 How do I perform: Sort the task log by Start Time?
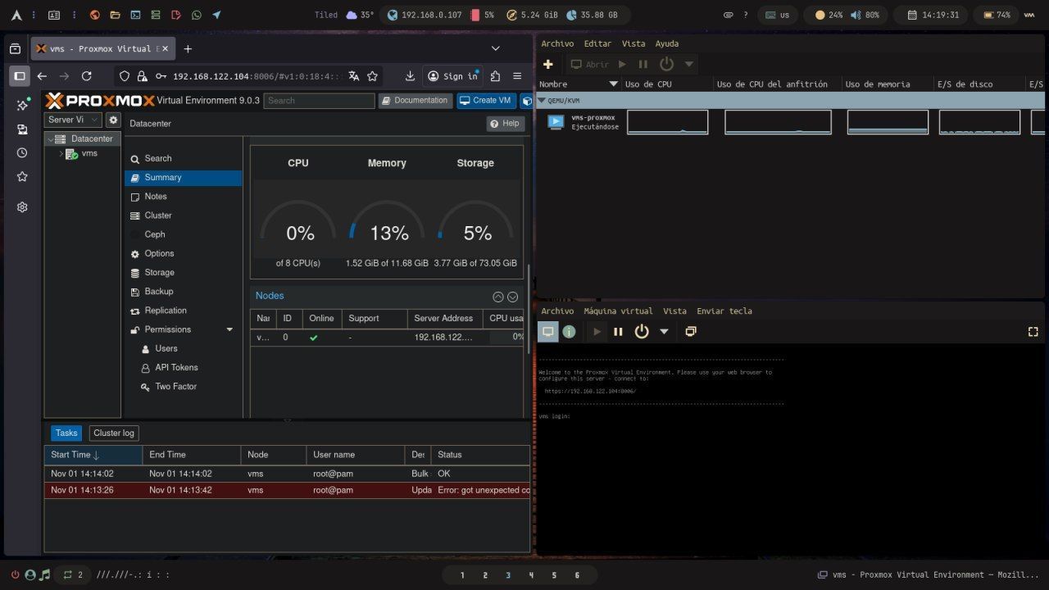pos(93,455)
